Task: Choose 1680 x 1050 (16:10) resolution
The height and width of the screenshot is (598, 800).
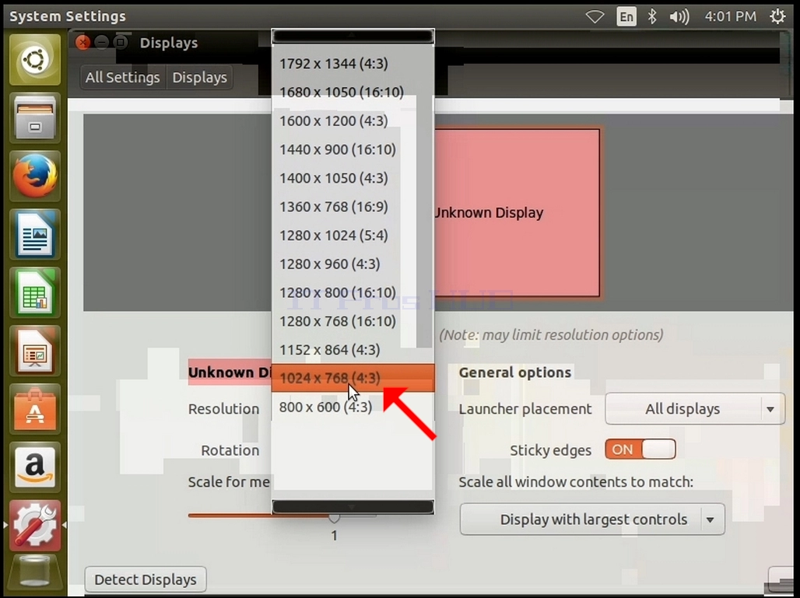Action: pos(353,93)
